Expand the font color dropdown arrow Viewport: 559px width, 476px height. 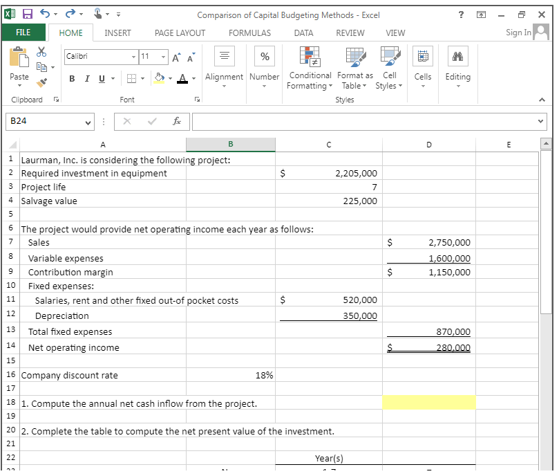pyautogui.click(x=193, y=79)
